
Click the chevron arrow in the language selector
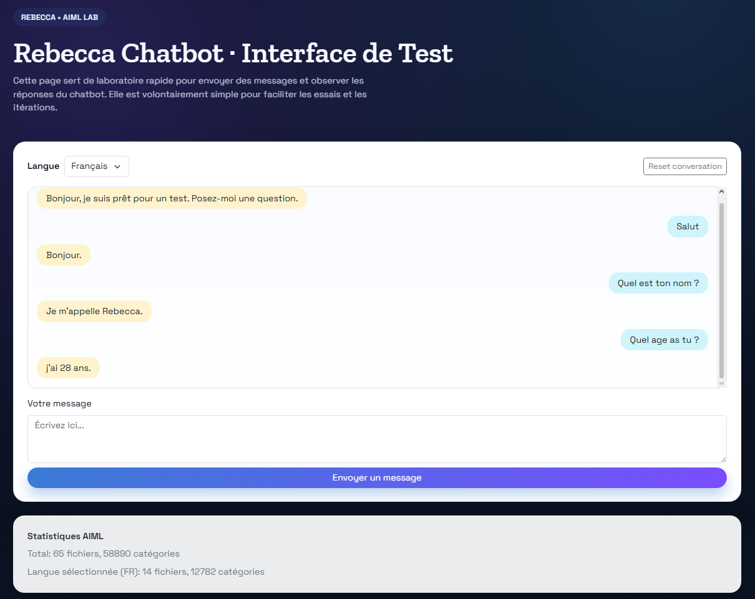(x=117, y=166)
